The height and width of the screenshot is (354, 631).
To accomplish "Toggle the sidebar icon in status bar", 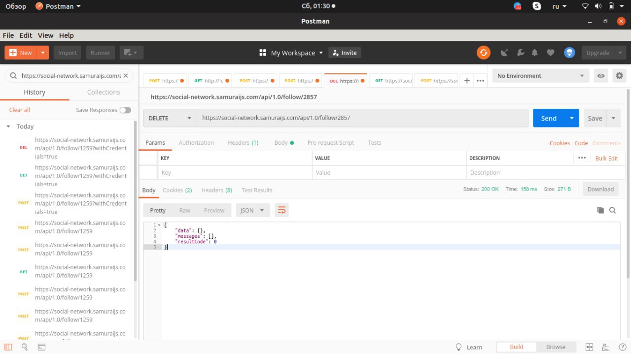I will point(8,347).
